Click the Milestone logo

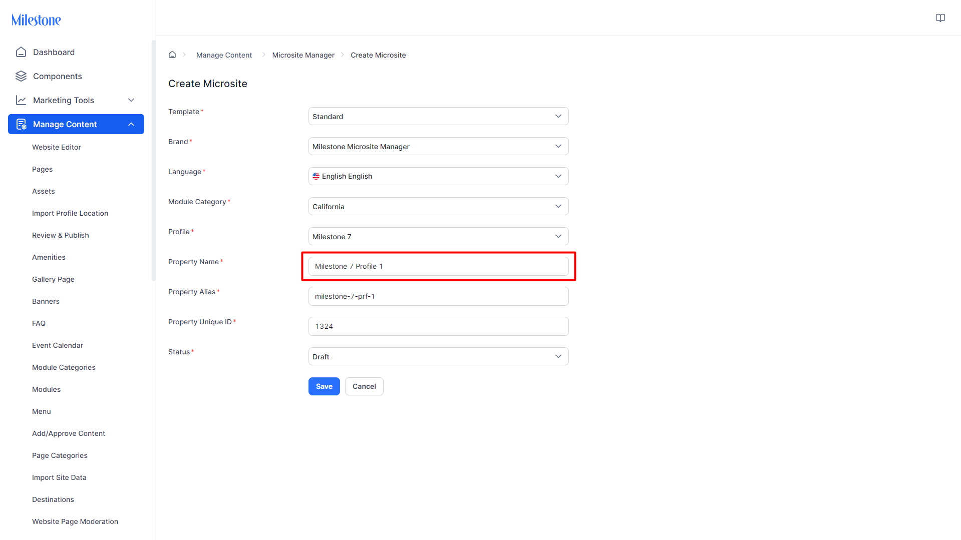coord(36,20)
